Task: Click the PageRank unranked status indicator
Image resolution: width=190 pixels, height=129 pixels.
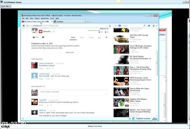Action: pyautogui.click(x=143, y=119)
